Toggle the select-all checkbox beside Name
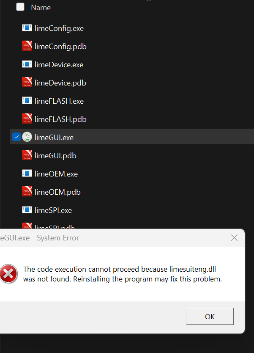The height and width of the screenshot is (353, 254). tap(20, 7)
